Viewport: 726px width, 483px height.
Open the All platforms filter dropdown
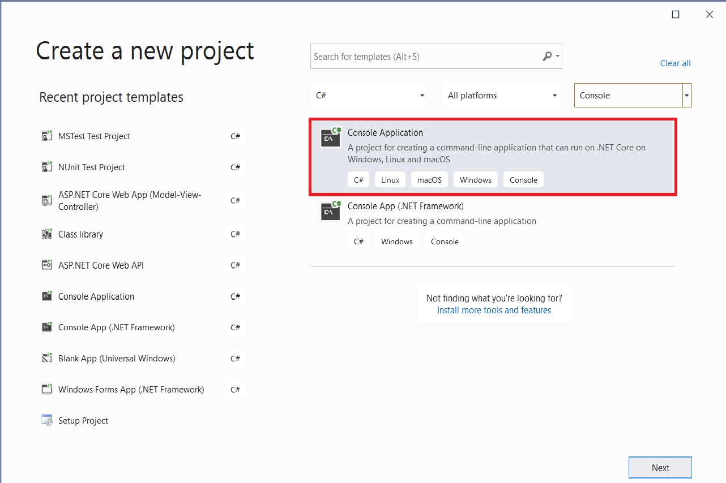pyautogui.click(x=501, y=96)
